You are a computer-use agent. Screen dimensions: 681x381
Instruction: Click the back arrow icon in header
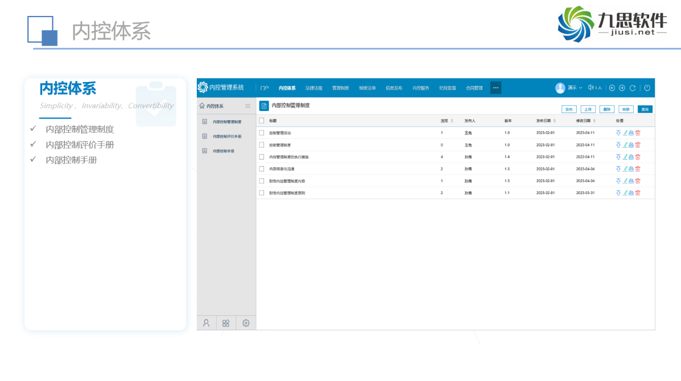click(x=612, y=88)
